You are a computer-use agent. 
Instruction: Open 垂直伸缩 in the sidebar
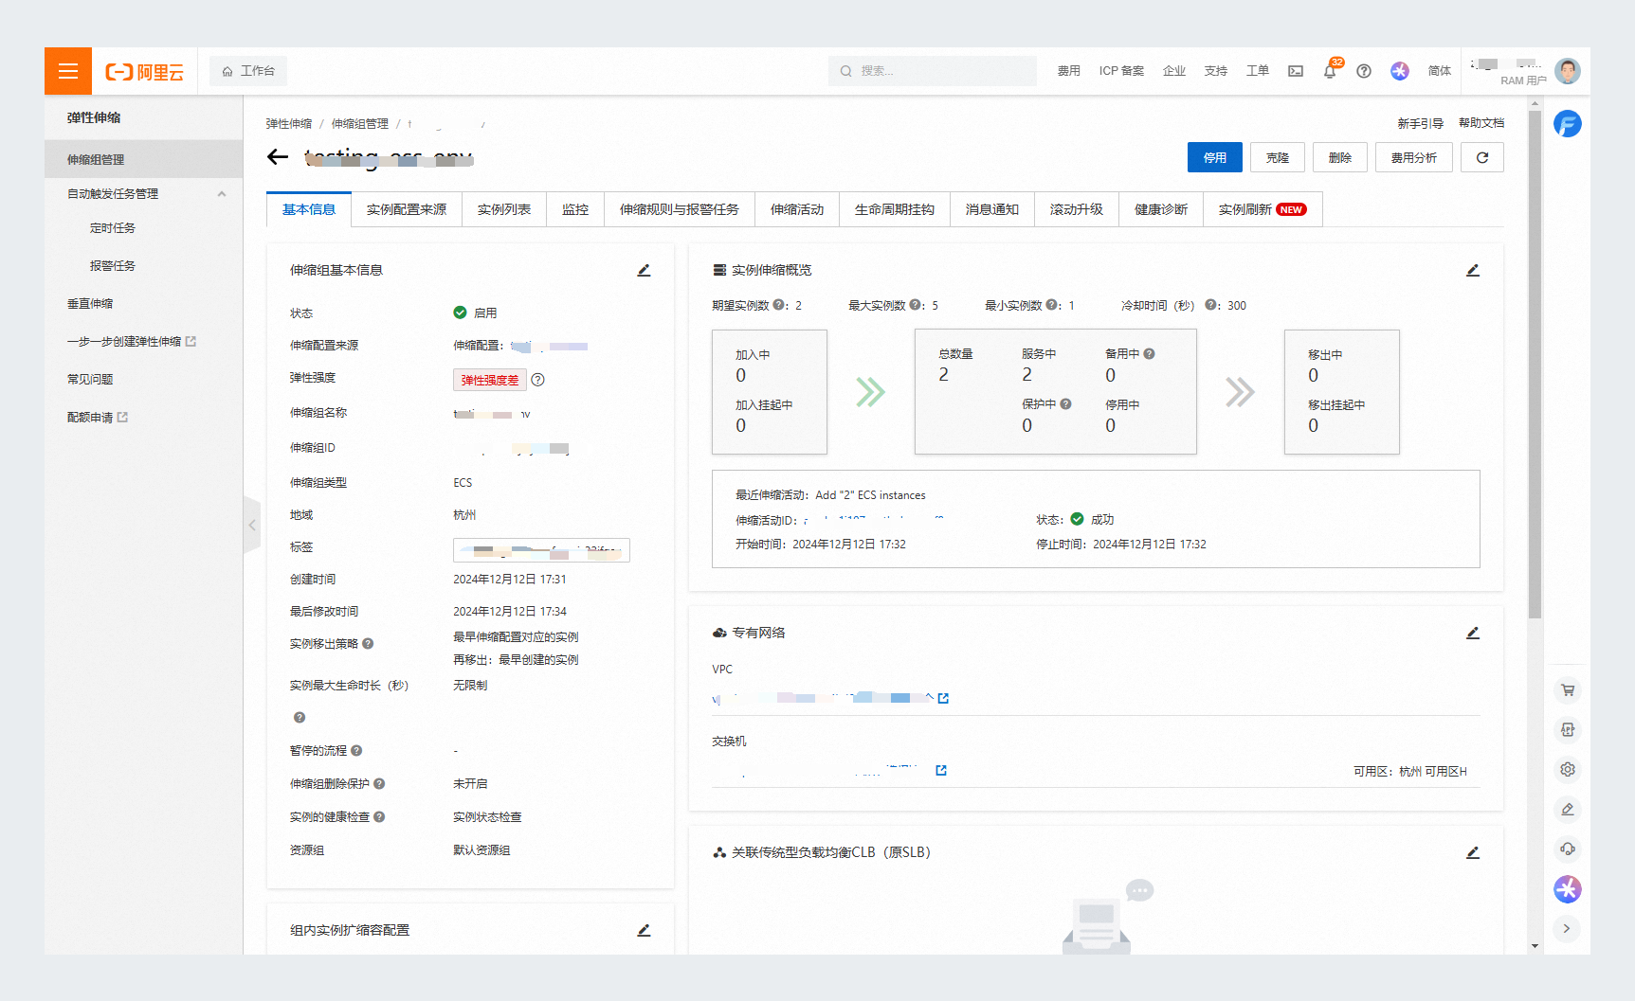click(90, 304)
